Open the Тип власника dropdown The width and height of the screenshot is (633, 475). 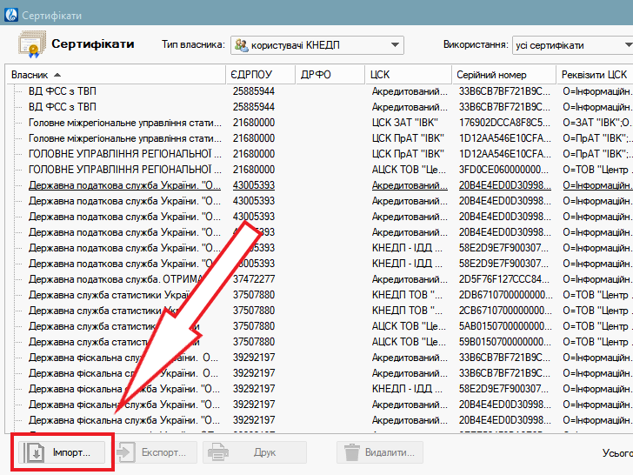point(317,45)
